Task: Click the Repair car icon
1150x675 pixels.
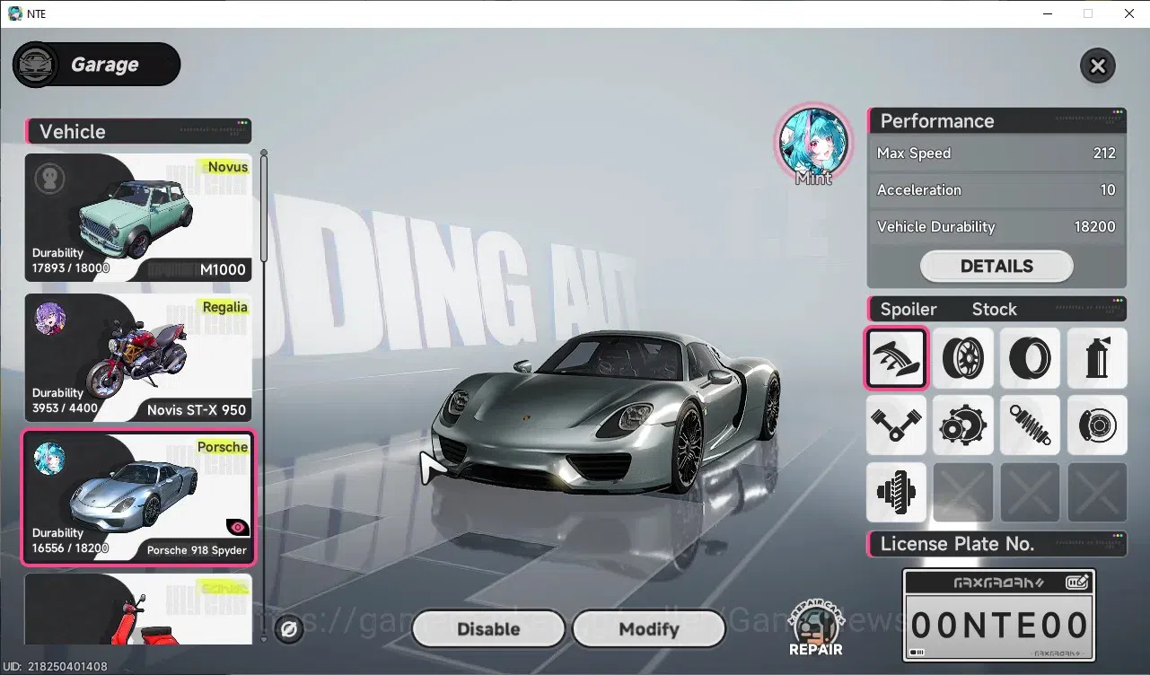Action: (816, 628)
